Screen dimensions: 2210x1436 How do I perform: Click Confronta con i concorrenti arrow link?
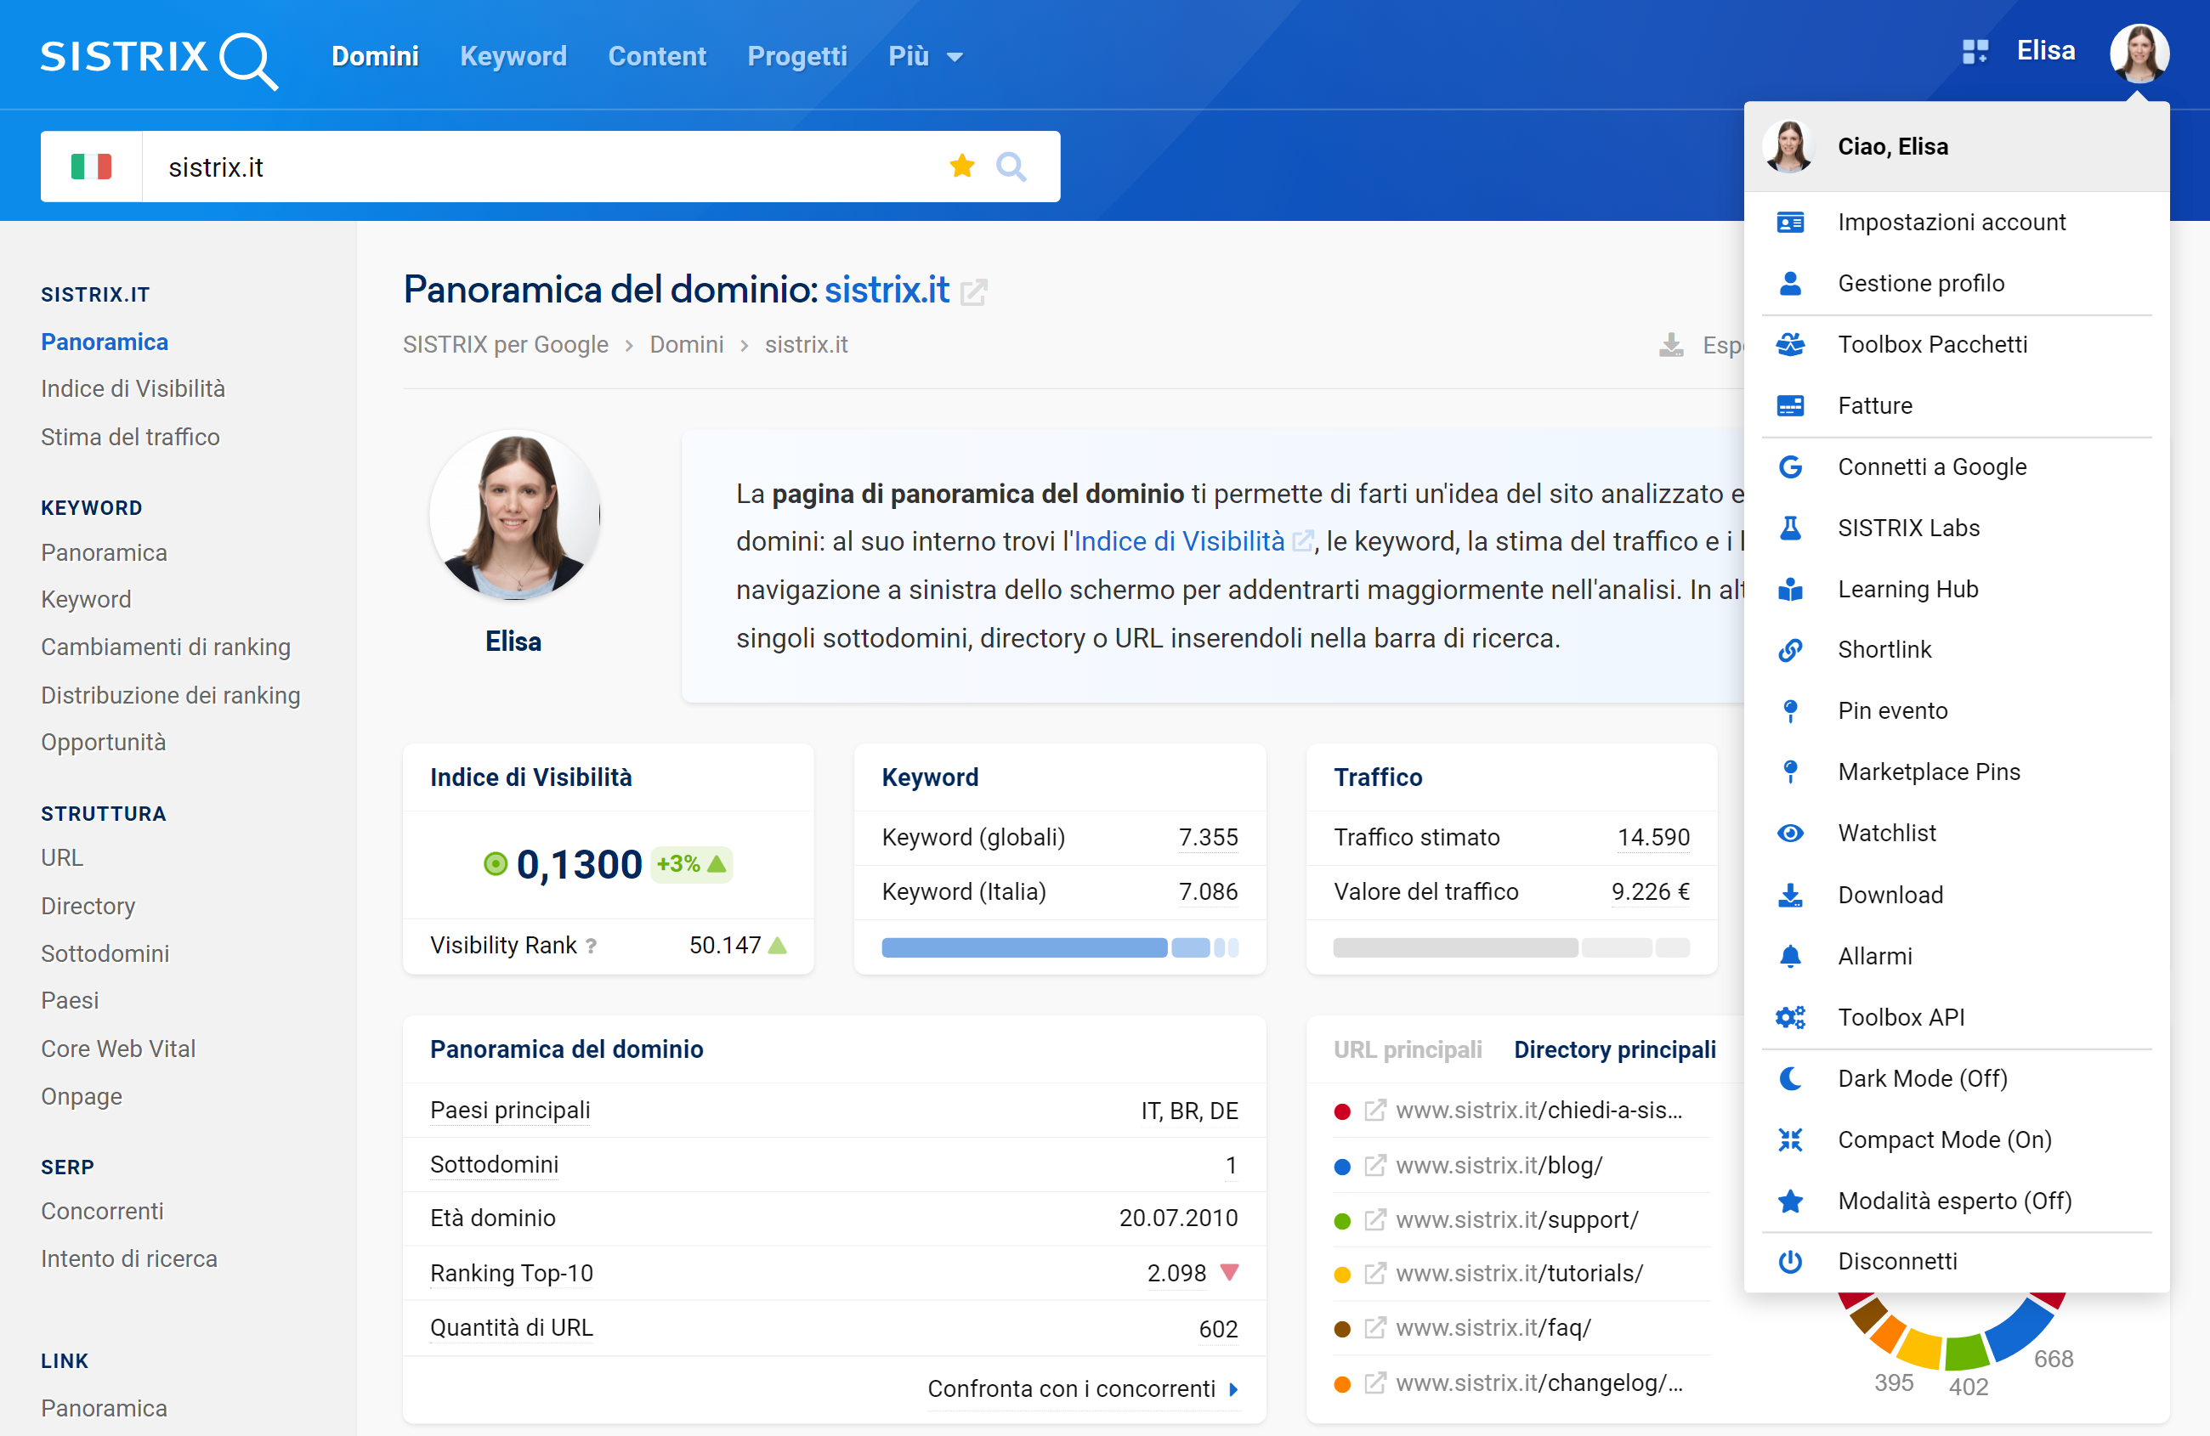(1083, 1388)
